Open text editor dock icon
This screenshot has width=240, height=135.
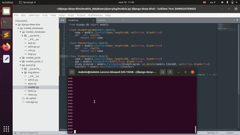click(6, 59)
